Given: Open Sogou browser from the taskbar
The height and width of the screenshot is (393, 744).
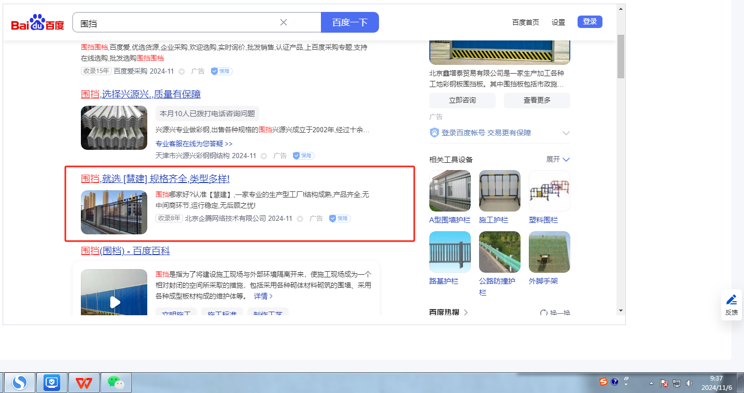Looking at the screenshot, I should click(20, 383).
